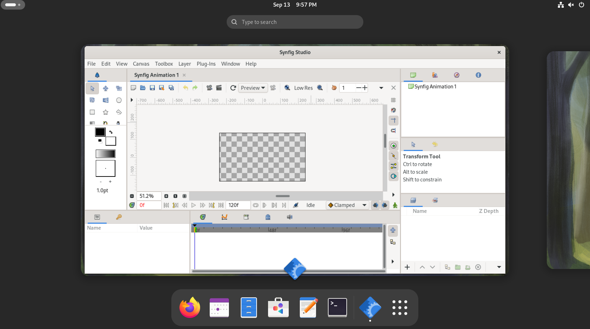Viewport: 590px width, 329px height.
Task: Reset canvas zoom to 1:1
Action: click(175, 196)
